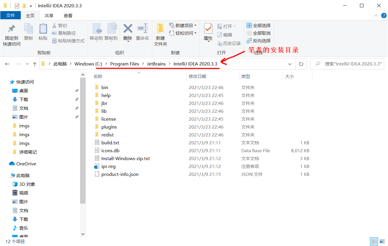Switch to the Home (主页) tab
The height and width of the screenshot is (246, 388).
tap(30, 15)
